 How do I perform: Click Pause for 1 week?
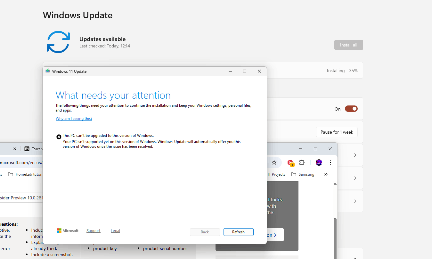337,132
